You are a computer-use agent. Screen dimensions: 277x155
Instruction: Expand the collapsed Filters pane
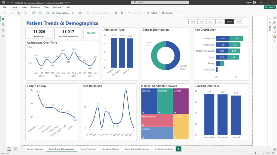(270, 18)
